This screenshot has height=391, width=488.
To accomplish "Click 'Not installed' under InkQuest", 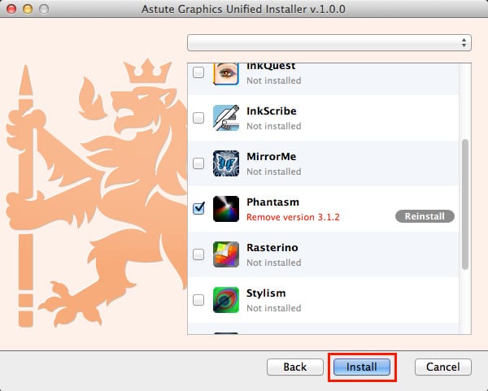I will click(274, 80).
